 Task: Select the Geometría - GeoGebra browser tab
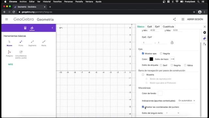(30, 7)
